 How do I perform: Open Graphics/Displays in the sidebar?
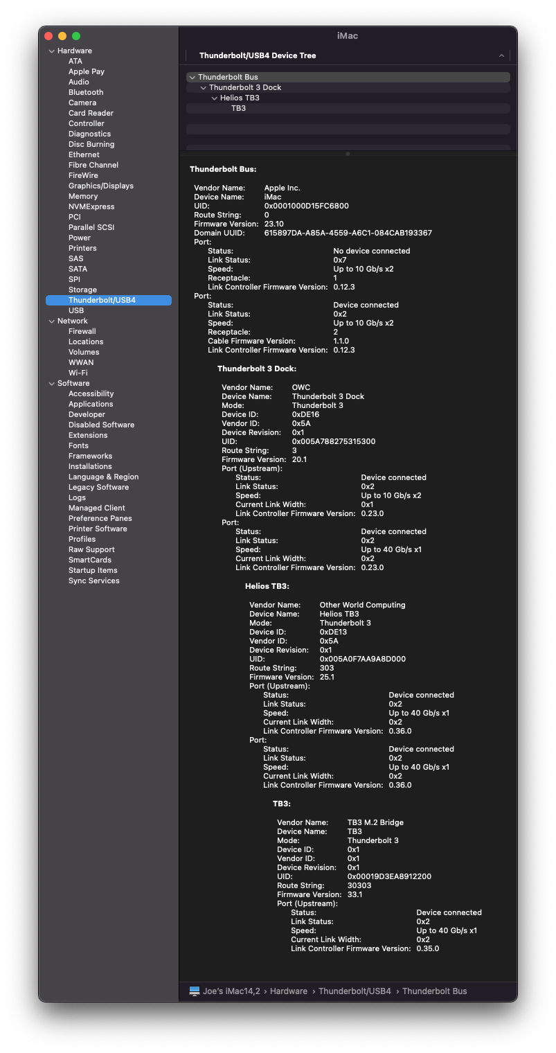coord(101,186)
